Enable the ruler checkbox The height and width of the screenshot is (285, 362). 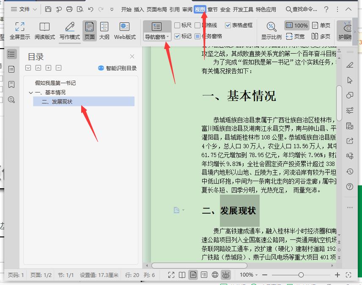tap(177, 25)
